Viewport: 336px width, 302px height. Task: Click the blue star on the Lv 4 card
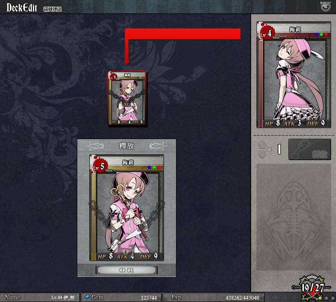(317, 34)
